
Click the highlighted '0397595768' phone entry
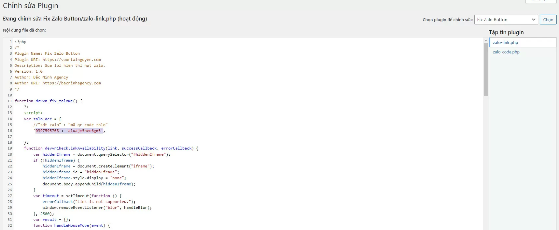click(69, 131)
